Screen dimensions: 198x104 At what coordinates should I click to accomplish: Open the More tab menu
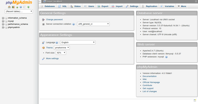click(182, 6)
